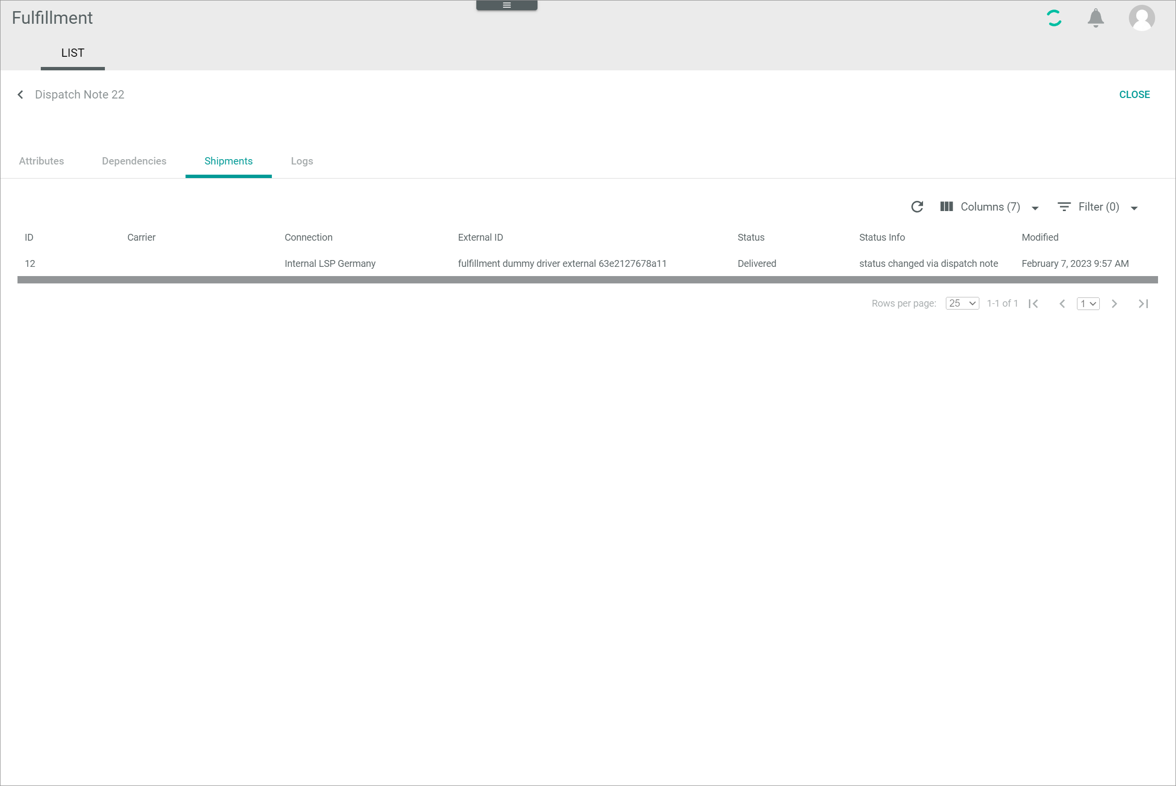
Task: Click the horizontal scrollbar under the table
Action: pyautogui.click(x=587, y=280)
